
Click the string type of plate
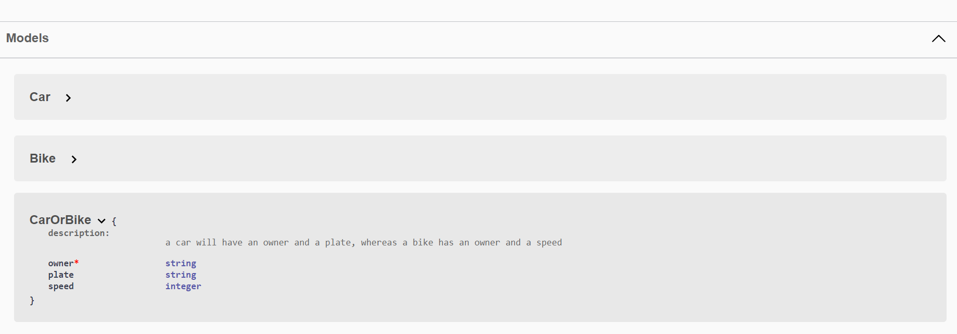[x=181, y=275]
